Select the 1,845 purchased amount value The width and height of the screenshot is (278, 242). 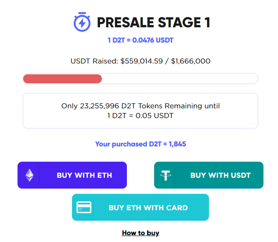click(177, 144)
